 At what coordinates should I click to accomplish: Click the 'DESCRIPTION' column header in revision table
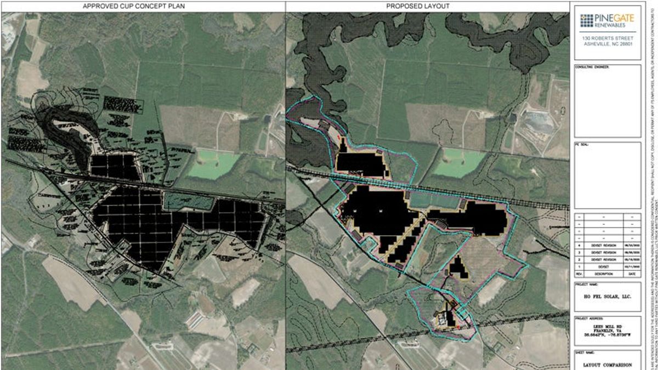click(604, 275)
